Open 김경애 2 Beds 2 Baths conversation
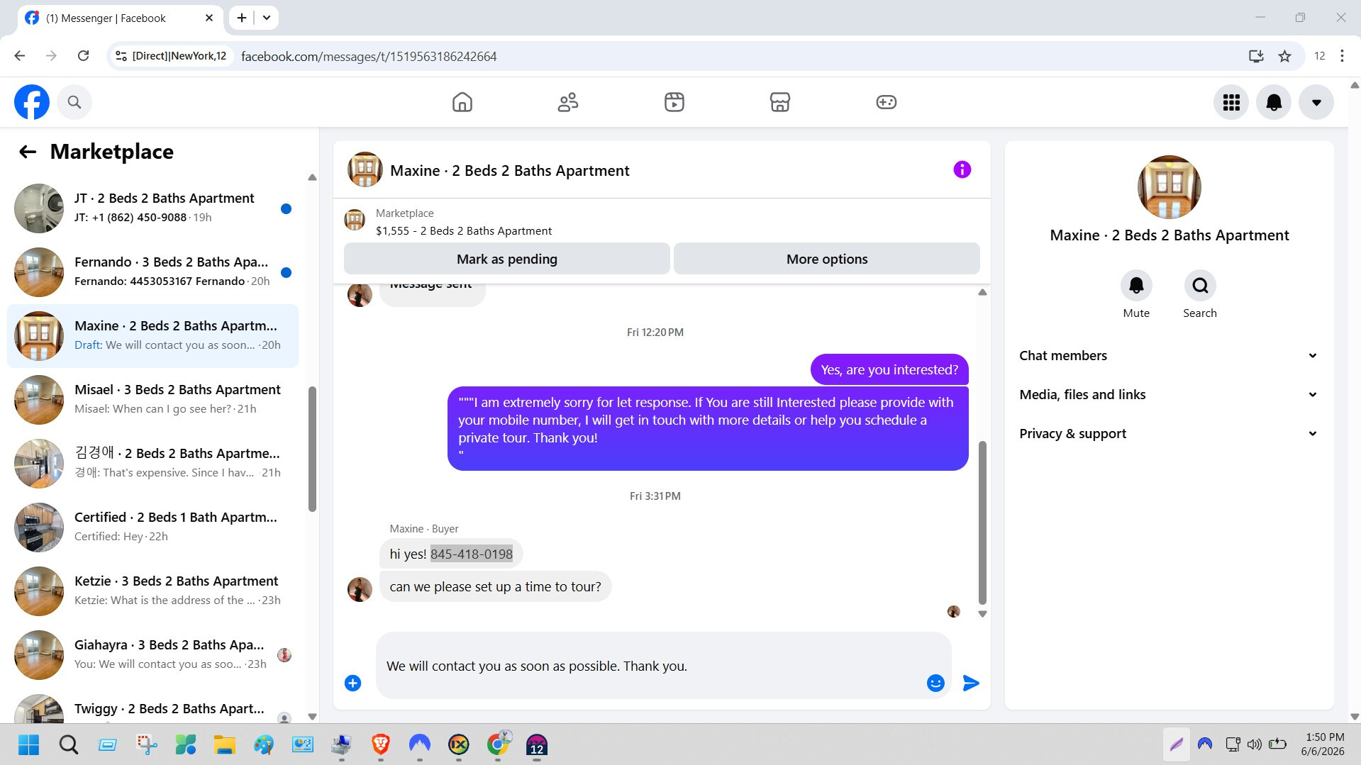 (152, 463)
